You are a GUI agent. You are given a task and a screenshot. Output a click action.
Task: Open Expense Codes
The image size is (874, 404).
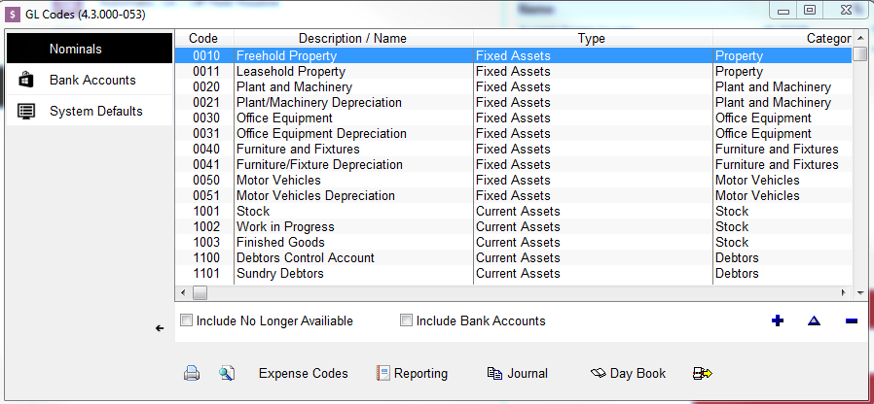[304, 373]
